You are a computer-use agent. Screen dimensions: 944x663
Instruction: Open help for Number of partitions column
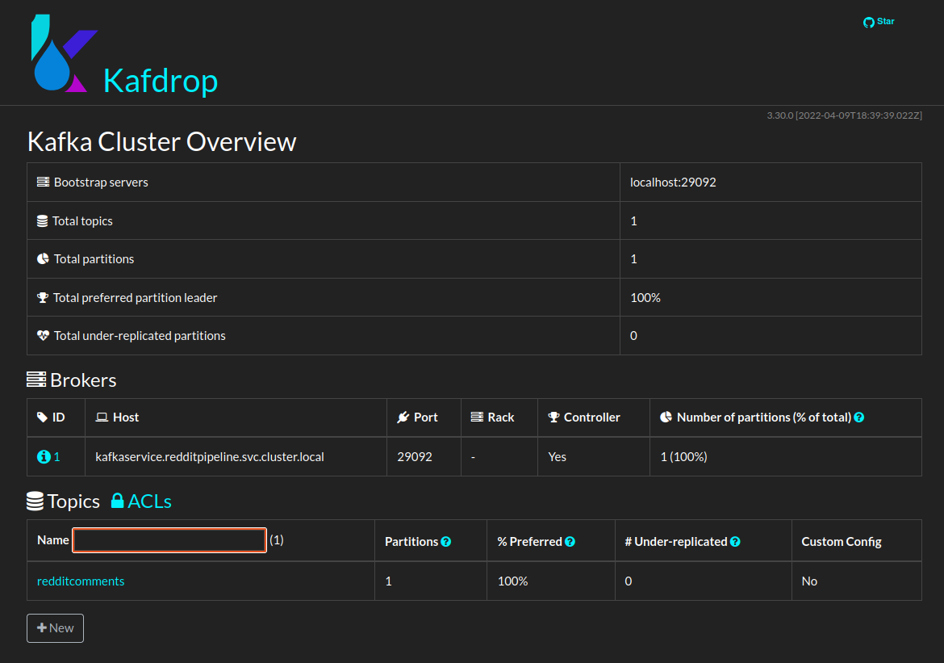[859, 417]
